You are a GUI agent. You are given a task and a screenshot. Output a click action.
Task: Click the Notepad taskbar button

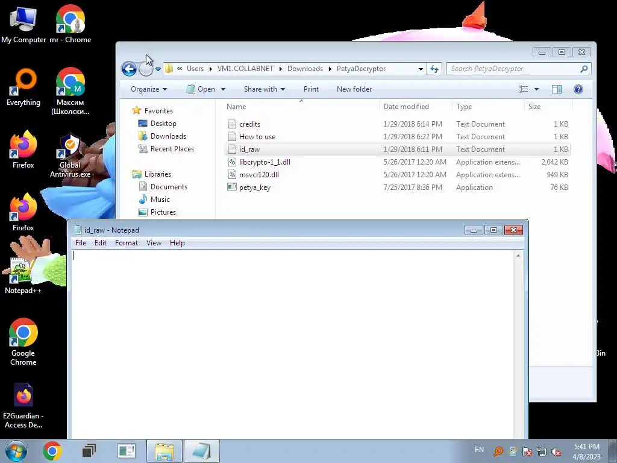201,451
